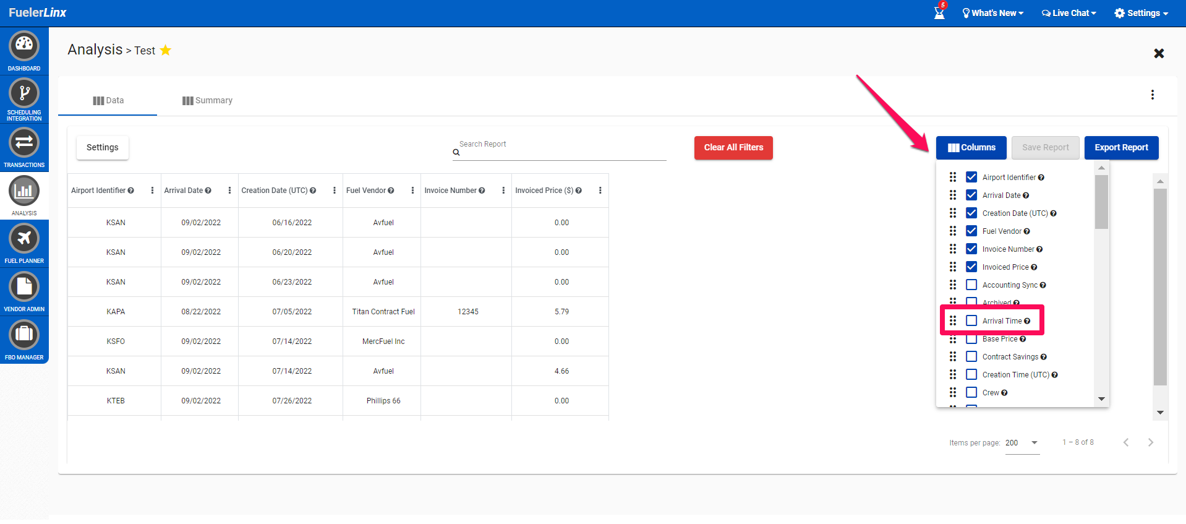
Task: Toggle the favorite star next to Test
Action: (166, 50)
